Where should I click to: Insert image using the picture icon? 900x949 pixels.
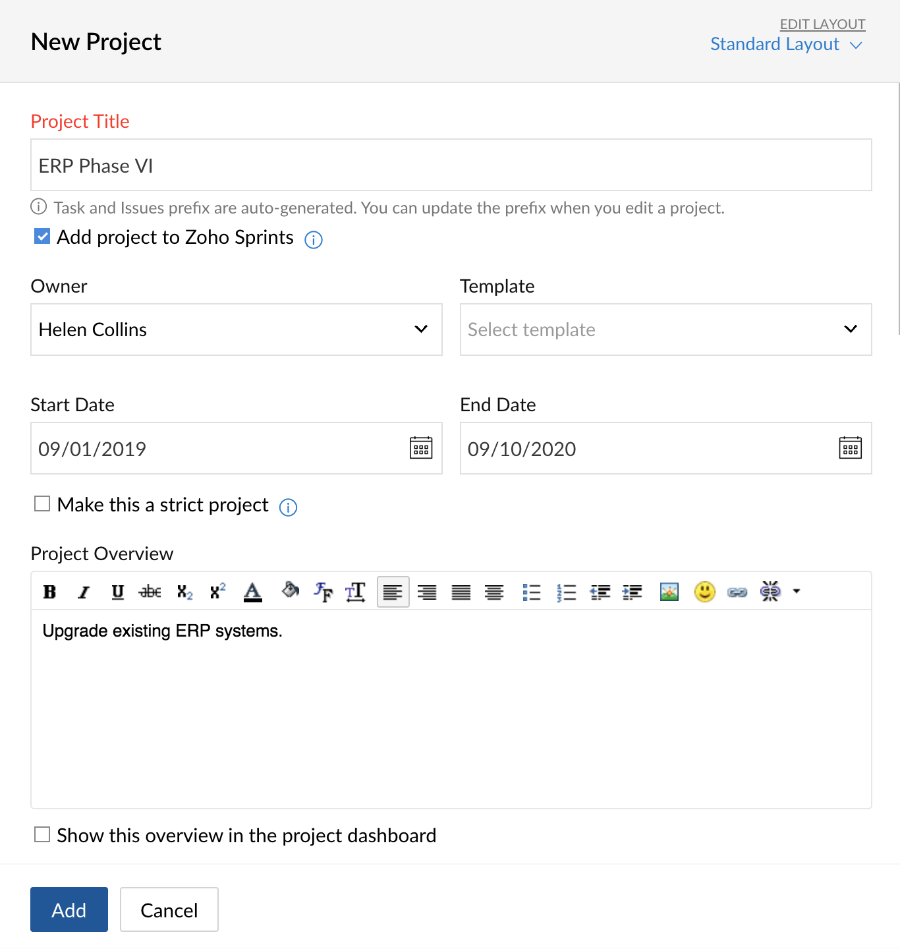[x=669, y=592]
